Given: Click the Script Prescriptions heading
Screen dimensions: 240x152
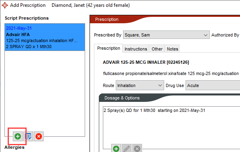Looking at the screenshot, I should [27, 18].
